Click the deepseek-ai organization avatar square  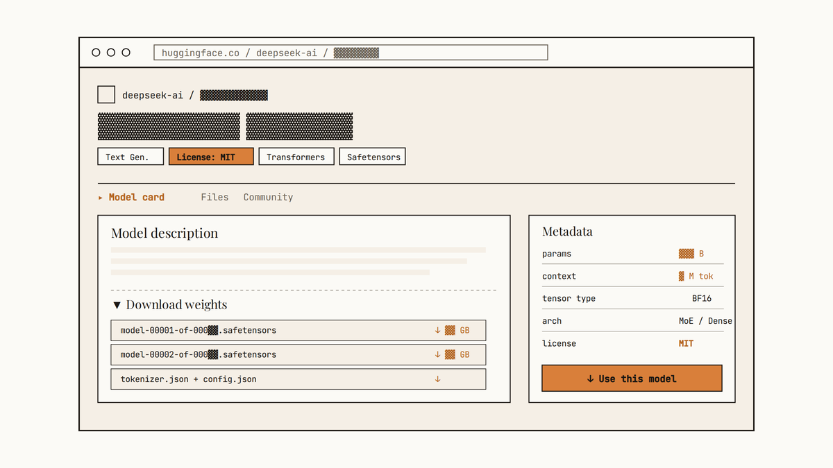[106, 95]
